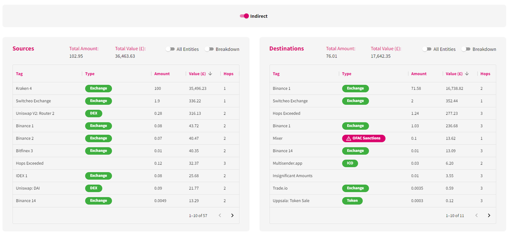Click Destinations total amount 76.01
The height and width of the screenshot is (237, 509).
click(332, 56)
